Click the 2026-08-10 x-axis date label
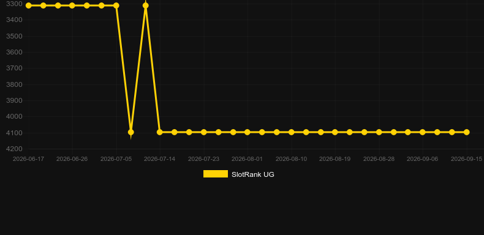This screenshot has height=235, width=484. tap(292, 159)
